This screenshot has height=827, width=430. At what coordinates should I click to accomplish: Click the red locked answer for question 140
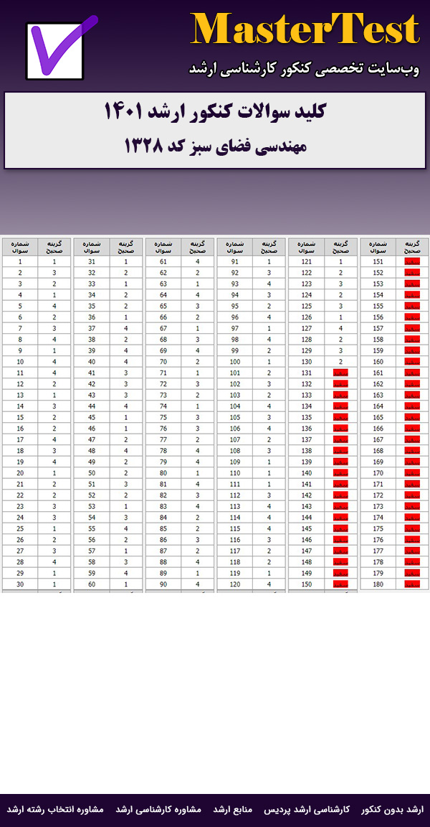click(x=340, y=473)
